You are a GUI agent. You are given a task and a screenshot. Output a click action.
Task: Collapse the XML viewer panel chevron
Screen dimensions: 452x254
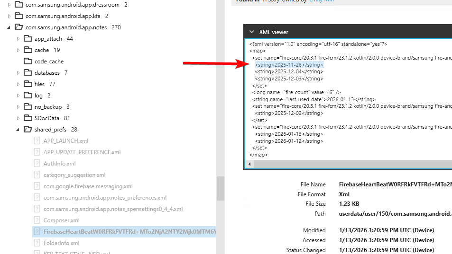point(252,32)
